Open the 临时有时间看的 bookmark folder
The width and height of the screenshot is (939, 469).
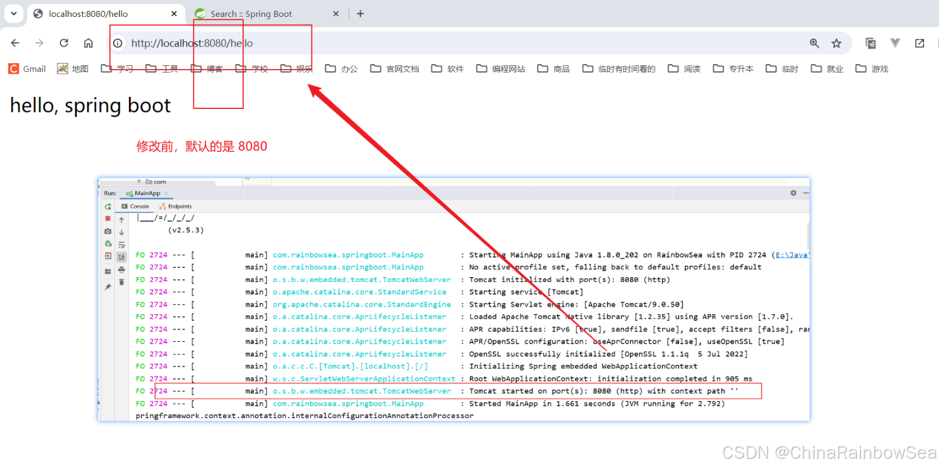point(619,69)
